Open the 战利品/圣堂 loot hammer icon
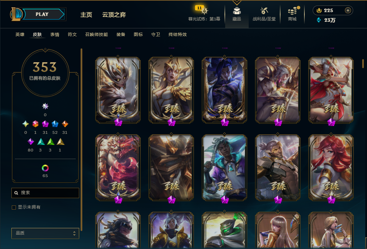 coord(264,11)
